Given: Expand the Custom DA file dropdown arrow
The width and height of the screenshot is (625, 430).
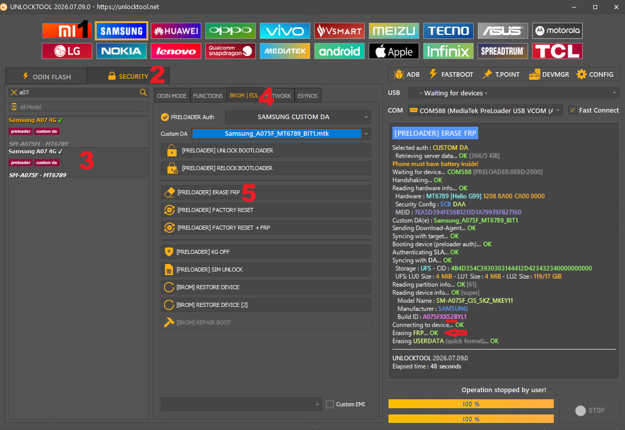Looking at the screenshot, I should pyautogui.click(x=367, y=134).
